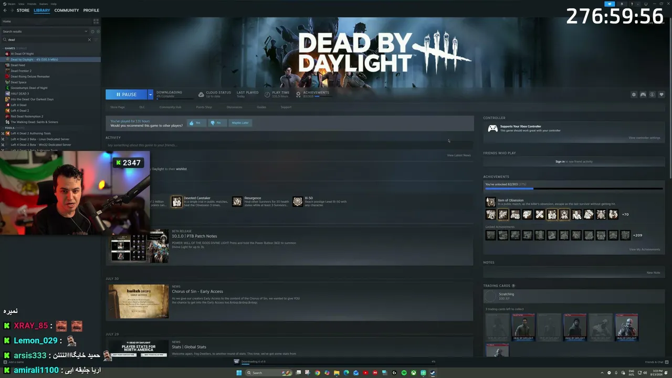Open the Help menu
Viewport: 672px width, 378px height.
pos(54,4)
